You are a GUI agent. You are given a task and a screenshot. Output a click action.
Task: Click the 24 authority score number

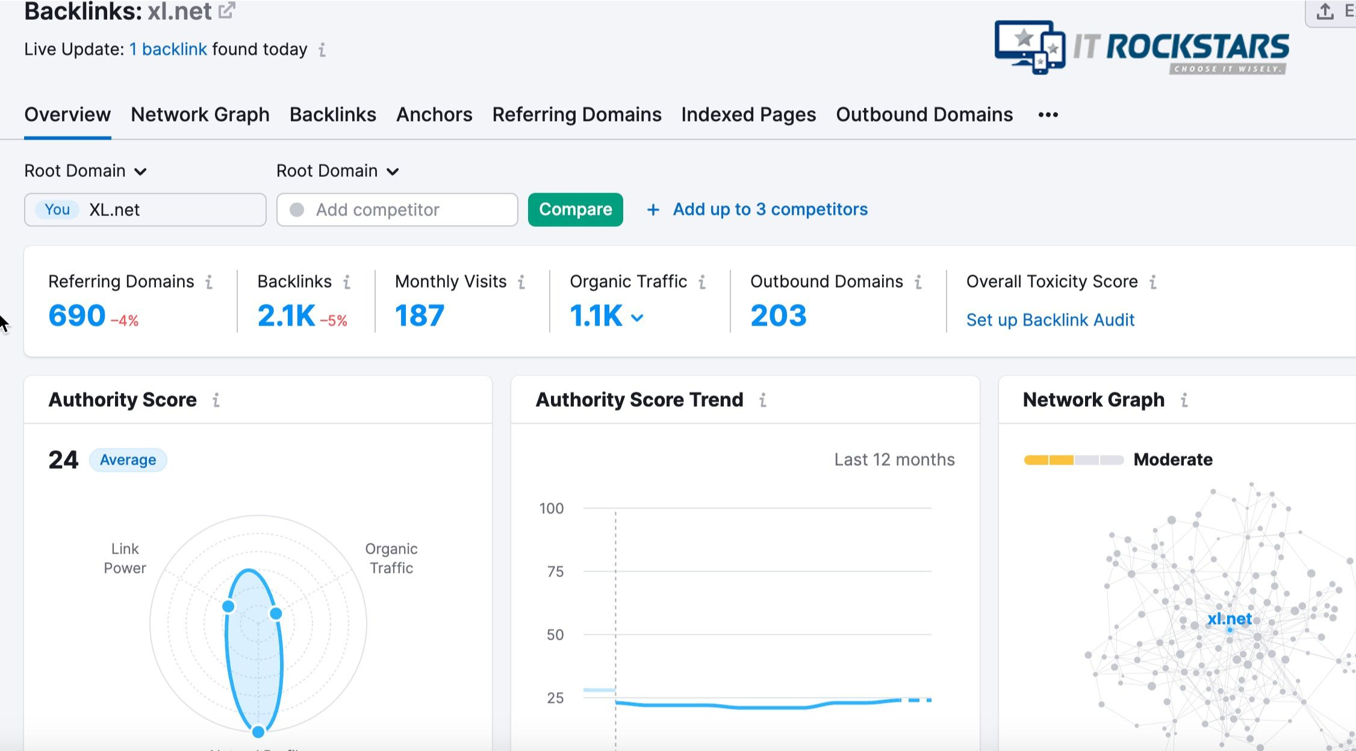tap(63, 460)
